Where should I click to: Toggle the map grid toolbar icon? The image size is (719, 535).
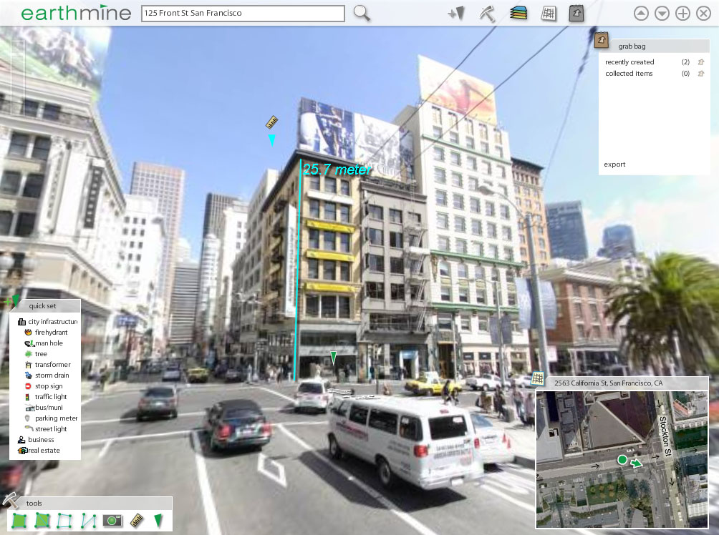pos(549,14)
